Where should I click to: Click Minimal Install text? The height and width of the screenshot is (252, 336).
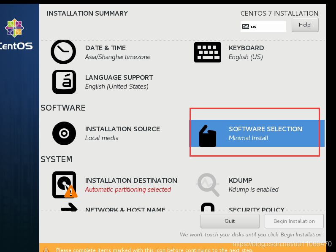(248, 138)
